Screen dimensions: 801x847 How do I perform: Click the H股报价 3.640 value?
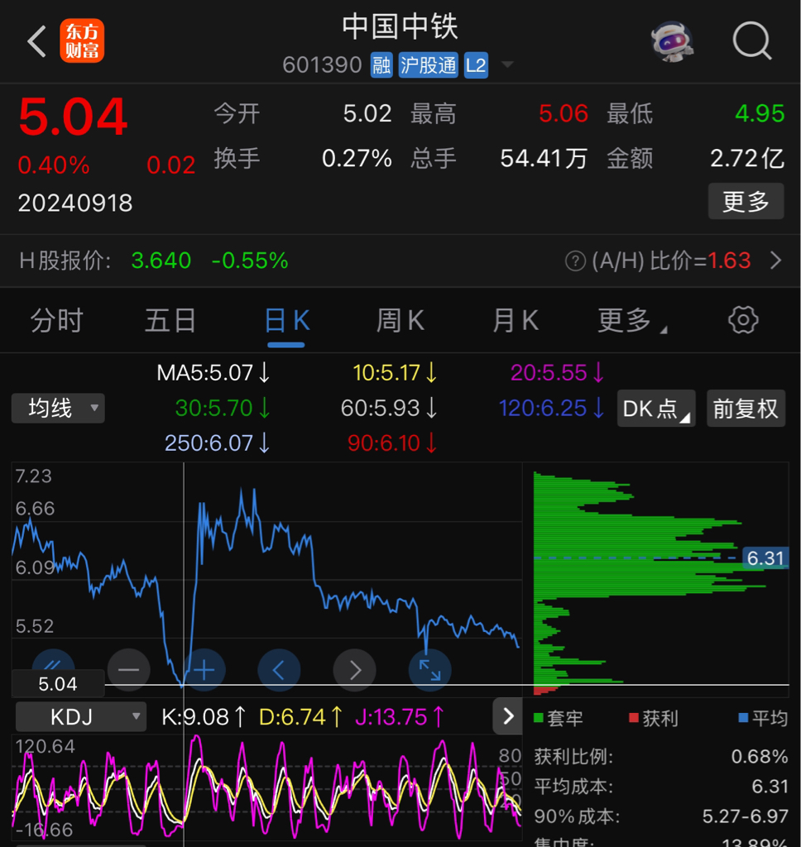(161, 261)
